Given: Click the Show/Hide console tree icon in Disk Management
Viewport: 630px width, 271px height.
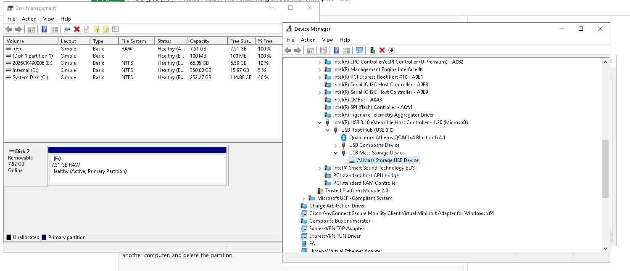Looking at the screenshot, I should [32, 29].
